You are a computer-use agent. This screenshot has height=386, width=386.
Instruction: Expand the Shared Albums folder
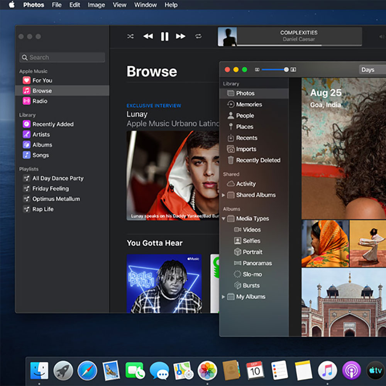pyautogui.click(x=223, y=195)
